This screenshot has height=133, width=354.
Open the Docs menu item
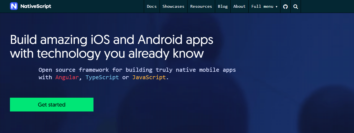coord(152,6)
